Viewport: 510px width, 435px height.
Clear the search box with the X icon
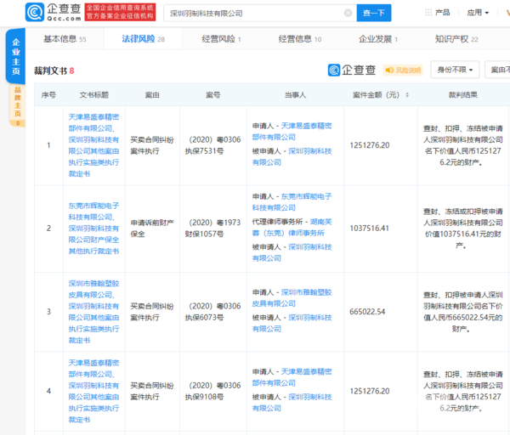coord(348,14)
